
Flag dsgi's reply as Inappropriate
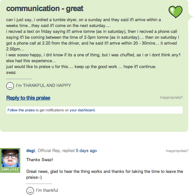pyautogui.click(x=177, y=151)
